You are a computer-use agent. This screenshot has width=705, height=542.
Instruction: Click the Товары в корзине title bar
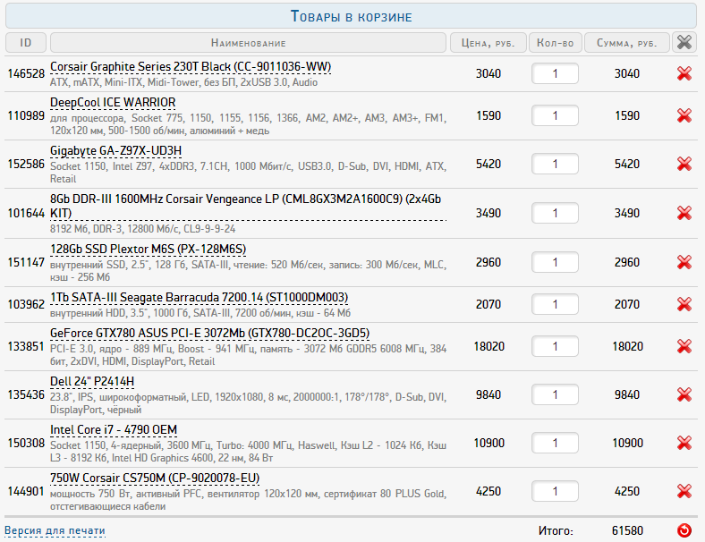tap(351, 16)
